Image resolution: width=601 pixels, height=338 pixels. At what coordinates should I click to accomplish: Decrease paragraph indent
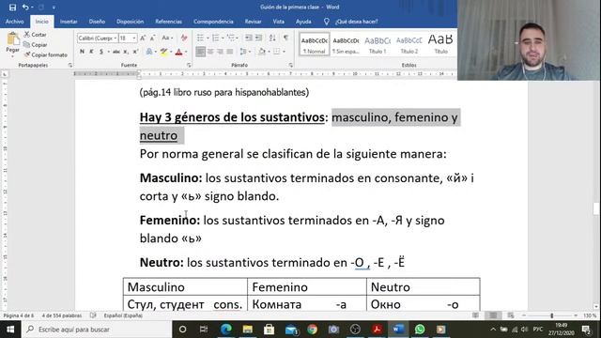coord(248,38)
